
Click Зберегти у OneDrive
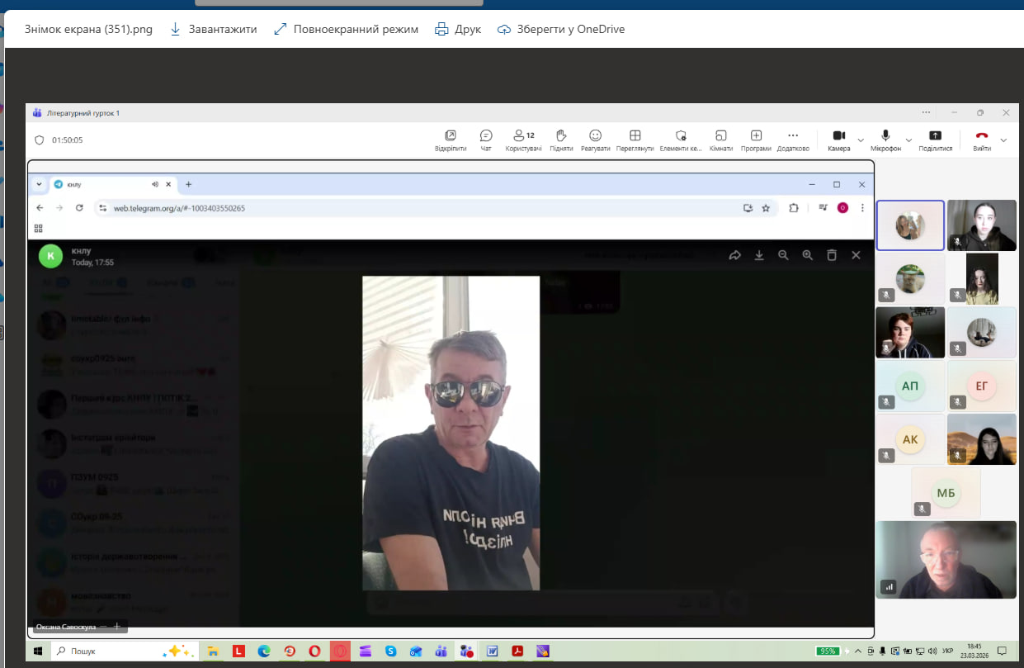(561, 29)
